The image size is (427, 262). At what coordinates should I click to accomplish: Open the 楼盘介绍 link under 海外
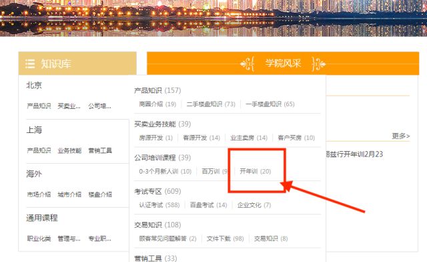click(x=100, y=194)
